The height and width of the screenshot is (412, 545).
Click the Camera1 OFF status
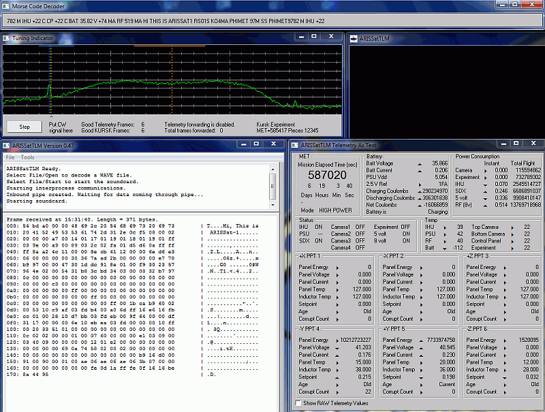[360, 227]
